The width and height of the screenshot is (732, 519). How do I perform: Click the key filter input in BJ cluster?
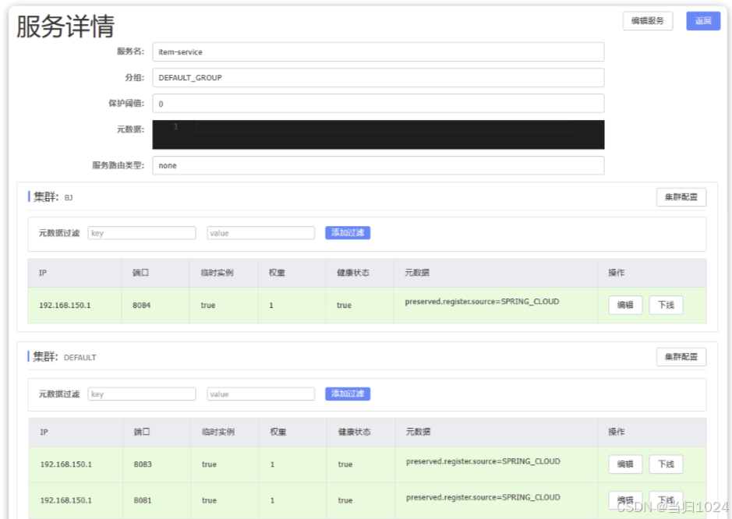pos(142,233)
